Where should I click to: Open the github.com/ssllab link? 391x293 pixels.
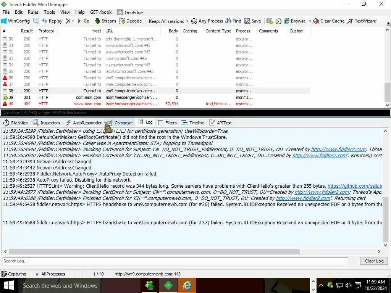point(355,186)
